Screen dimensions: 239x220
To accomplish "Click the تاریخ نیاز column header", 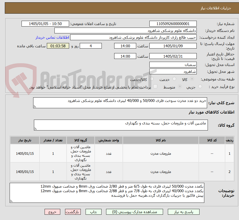I will tap(25, 140).
